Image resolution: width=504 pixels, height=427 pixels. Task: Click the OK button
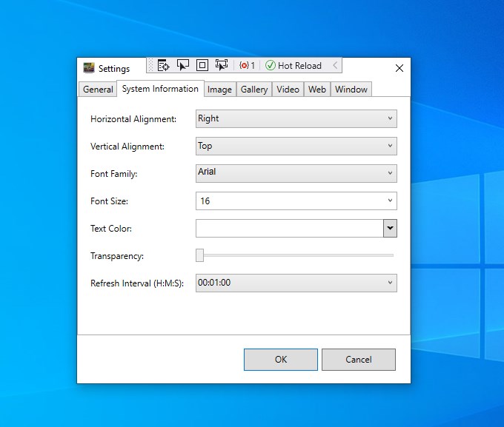click(281, 360)
